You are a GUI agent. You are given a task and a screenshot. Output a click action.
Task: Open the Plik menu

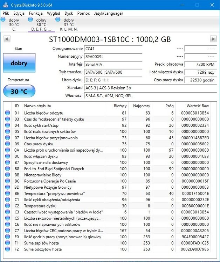6,13
